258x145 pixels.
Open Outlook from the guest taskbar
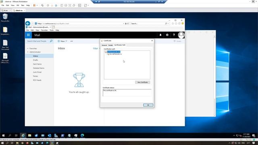pyautogui.click(x=49, y=135)
